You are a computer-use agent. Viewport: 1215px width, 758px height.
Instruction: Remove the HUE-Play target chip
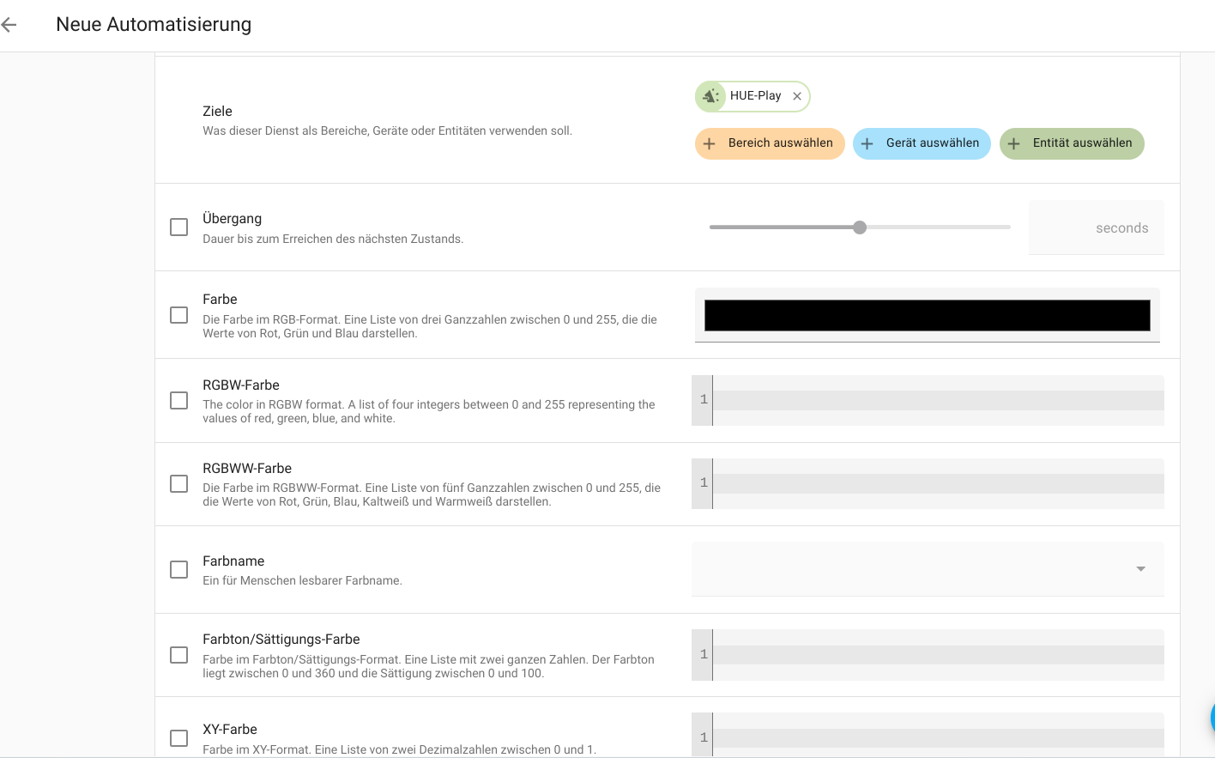pos(797,96)
